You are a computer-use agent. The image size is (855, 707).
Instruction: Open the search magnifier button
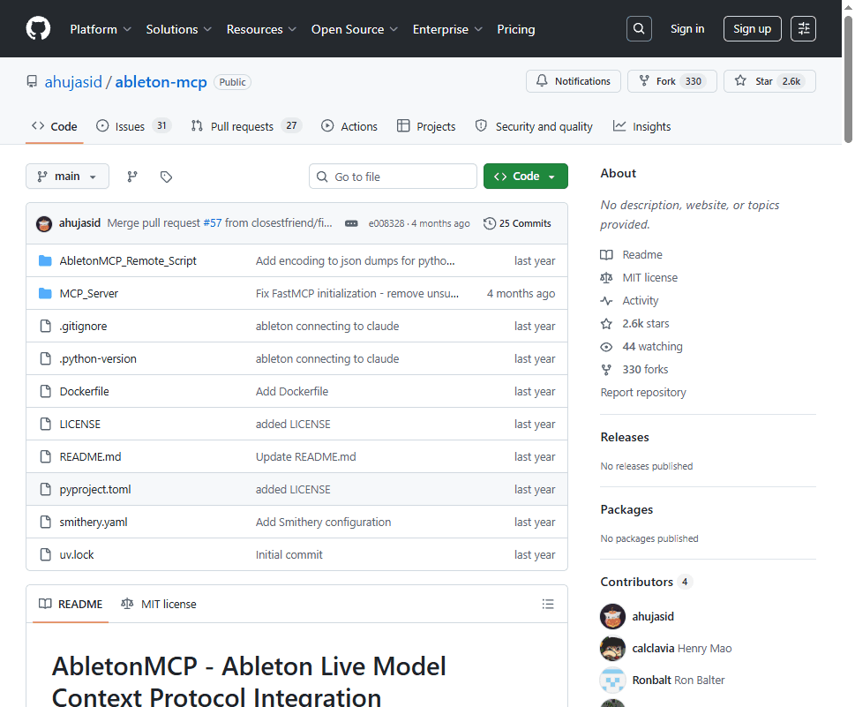[x=639, y=28]
